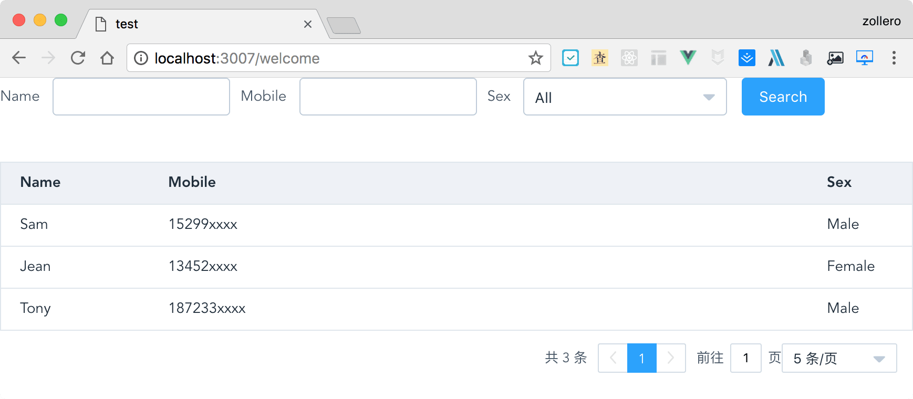
Task: Click the image extension icon
Action: coord(835,58)
